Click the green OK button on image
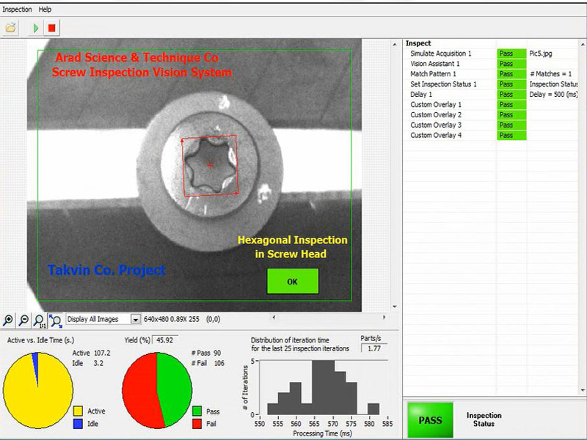The height and width of the screenshot is (440, 587). click(x=292, y=282)
